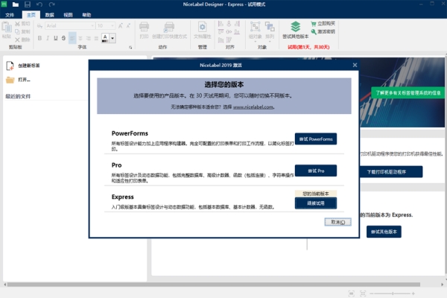This screenshot has width=447, height=298.
Task: Switch to the 数据 (Data) ribbon tab
Action: (x=49, y=14)
